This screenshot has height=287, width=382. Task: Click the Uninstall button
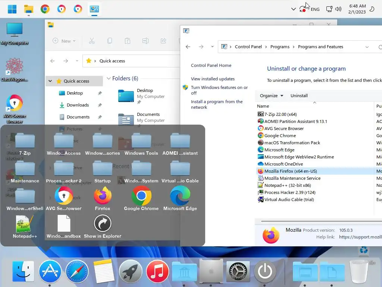point(299,96)
